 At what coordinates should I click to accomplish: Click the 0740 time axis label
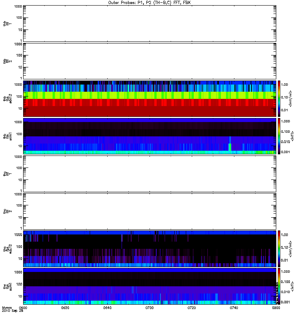point(234,308)
